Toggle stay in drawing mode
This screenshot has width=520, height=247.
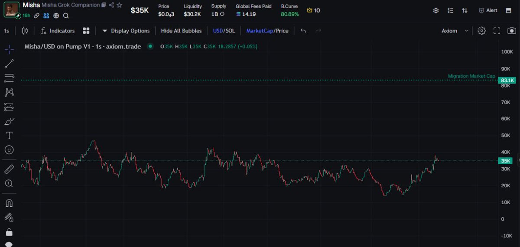[9, 217]
